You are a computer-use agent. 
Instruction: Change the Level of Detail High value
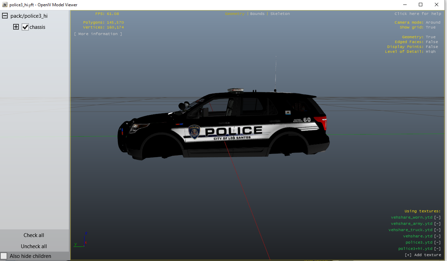(431, 51)
